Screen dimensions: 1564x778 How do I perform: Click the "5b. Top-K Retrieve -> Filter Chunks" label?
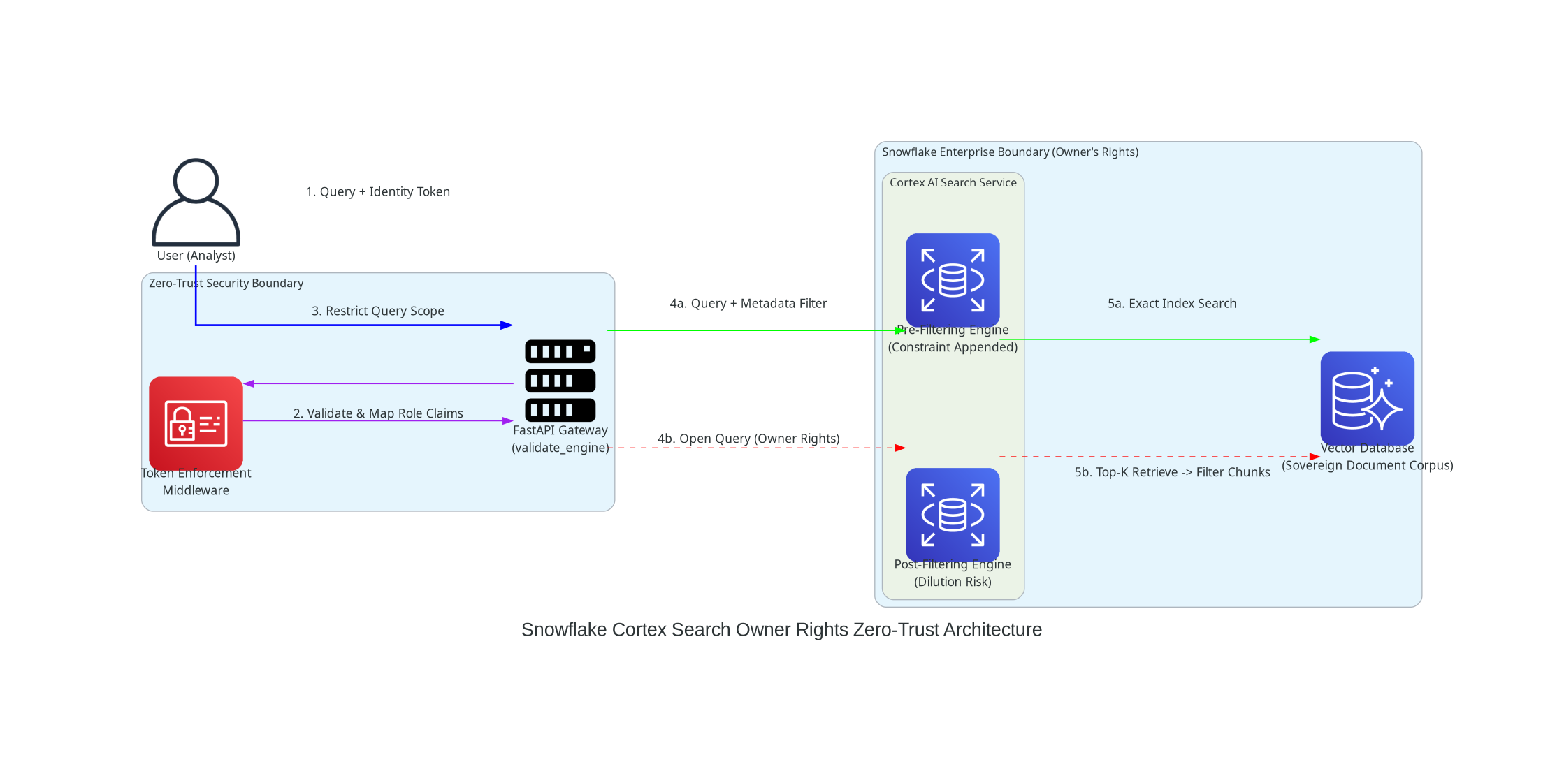[x=1172, y=472]
